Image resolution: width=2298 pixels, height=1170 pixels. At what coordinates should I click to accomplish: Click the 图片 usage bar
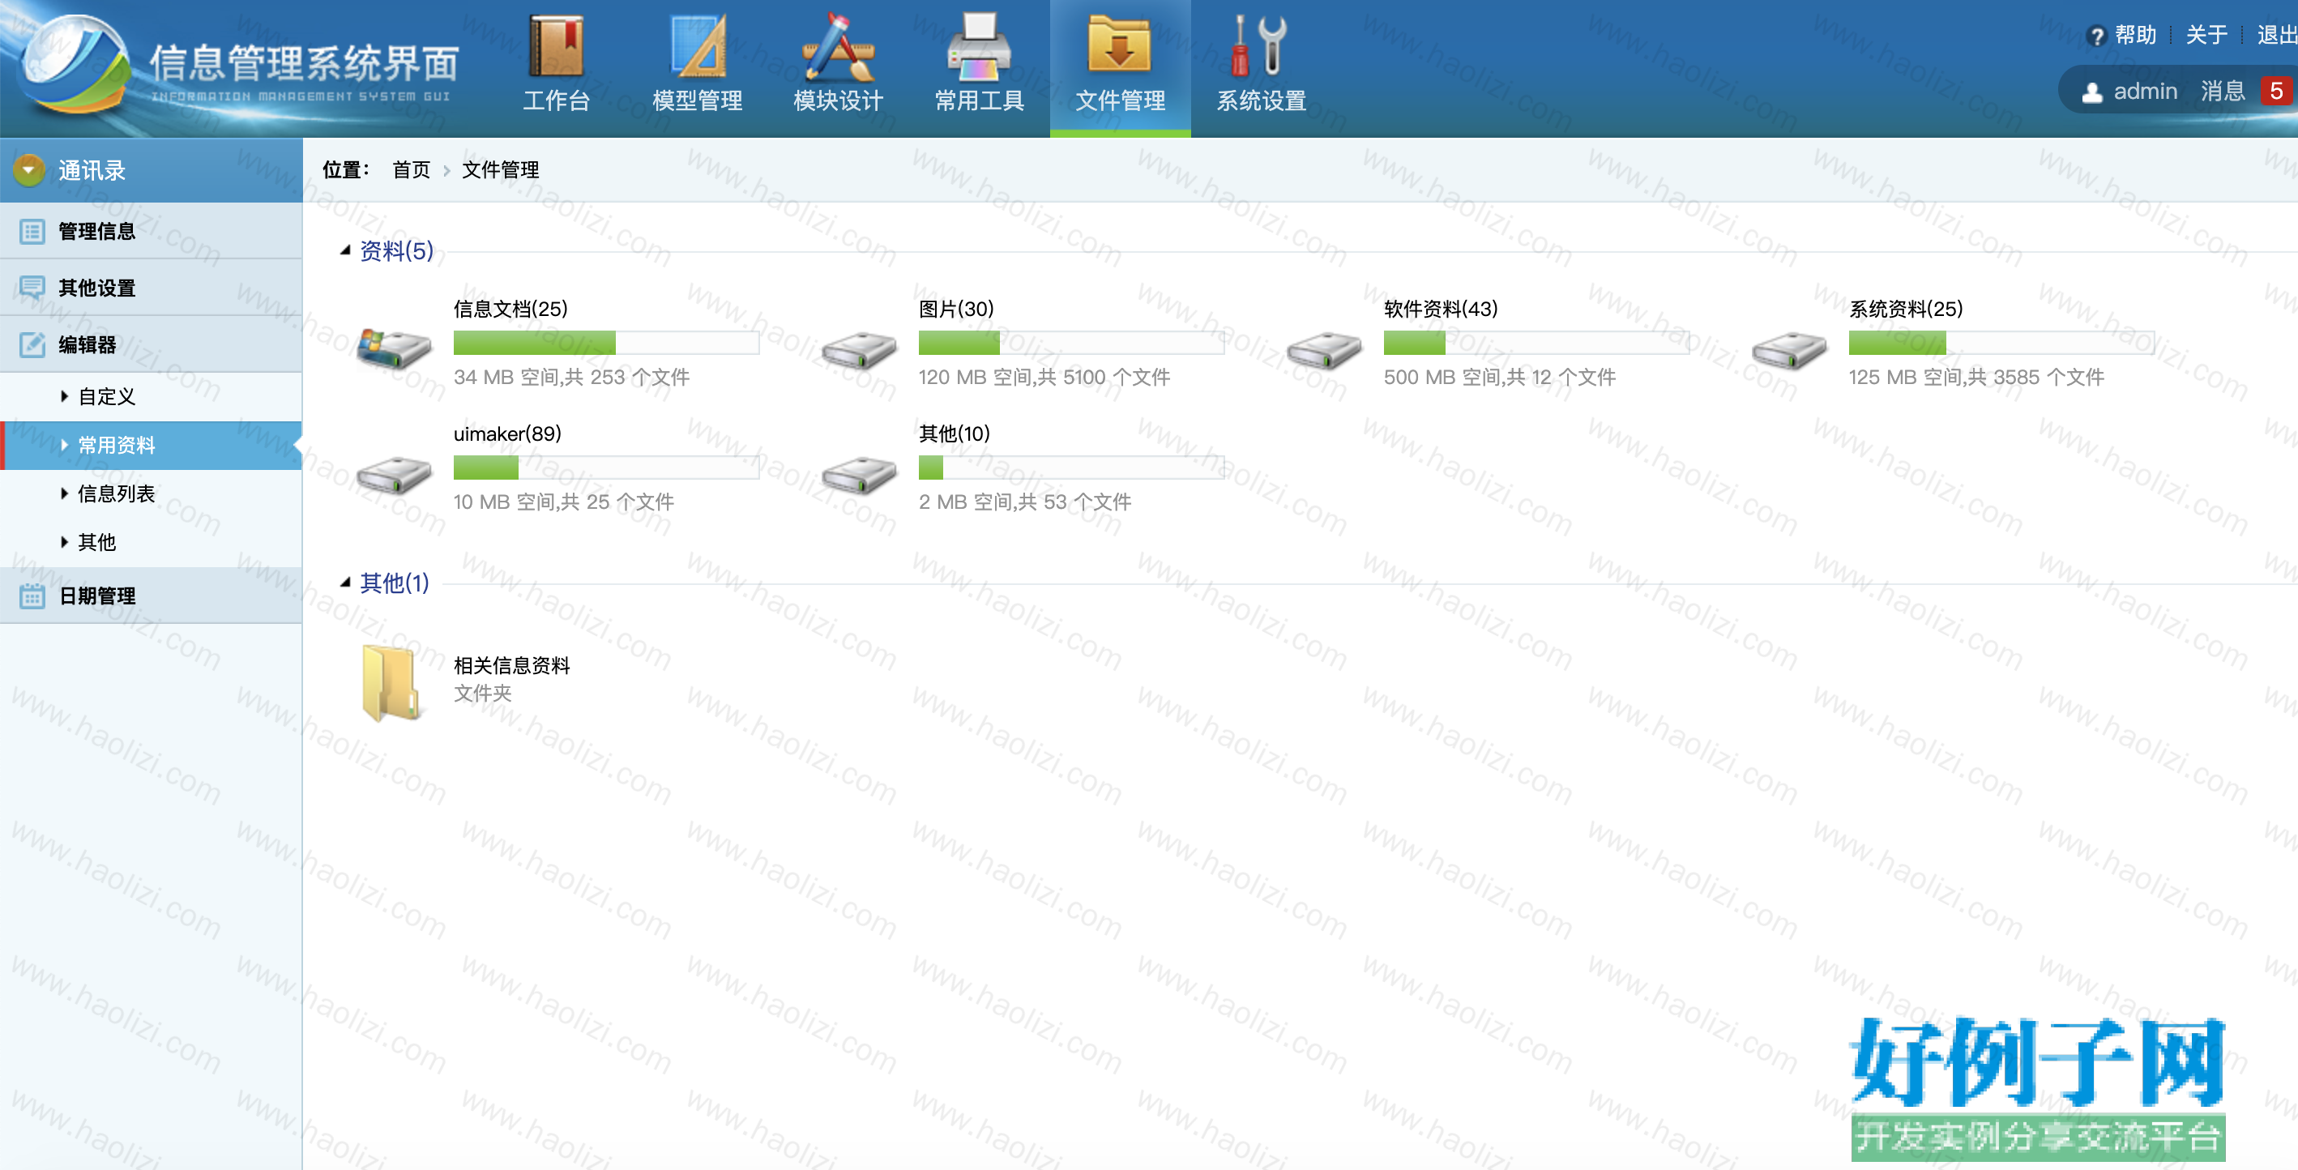point(1071,343)
